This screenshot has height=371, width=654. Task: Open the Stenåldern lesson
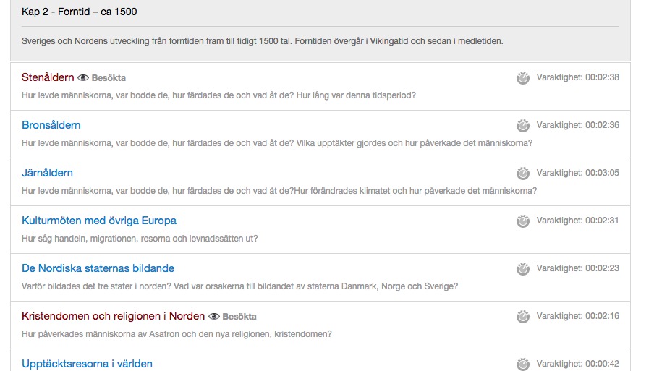(48, 77)
